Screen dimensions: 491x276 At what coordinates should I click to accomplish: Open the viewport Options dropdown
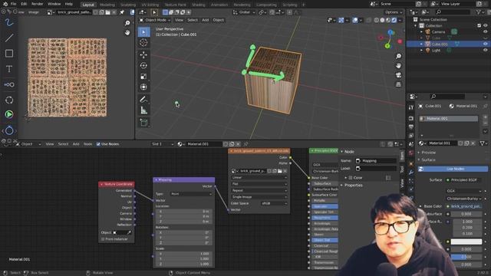click(x=394, y=12)
